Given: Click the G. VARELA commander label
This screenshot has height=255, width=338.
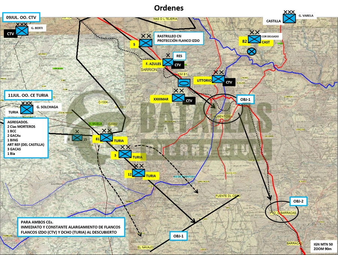Looking at the screenshot, I should [x=306, y=16].
